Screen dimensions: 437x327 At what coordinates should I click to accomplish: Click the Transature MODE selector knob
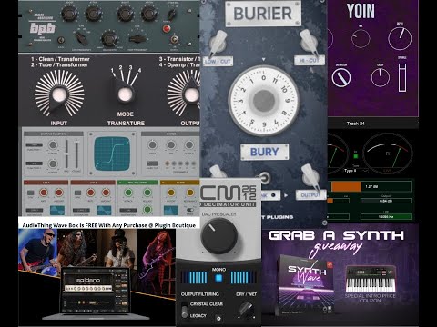[125, 94]
